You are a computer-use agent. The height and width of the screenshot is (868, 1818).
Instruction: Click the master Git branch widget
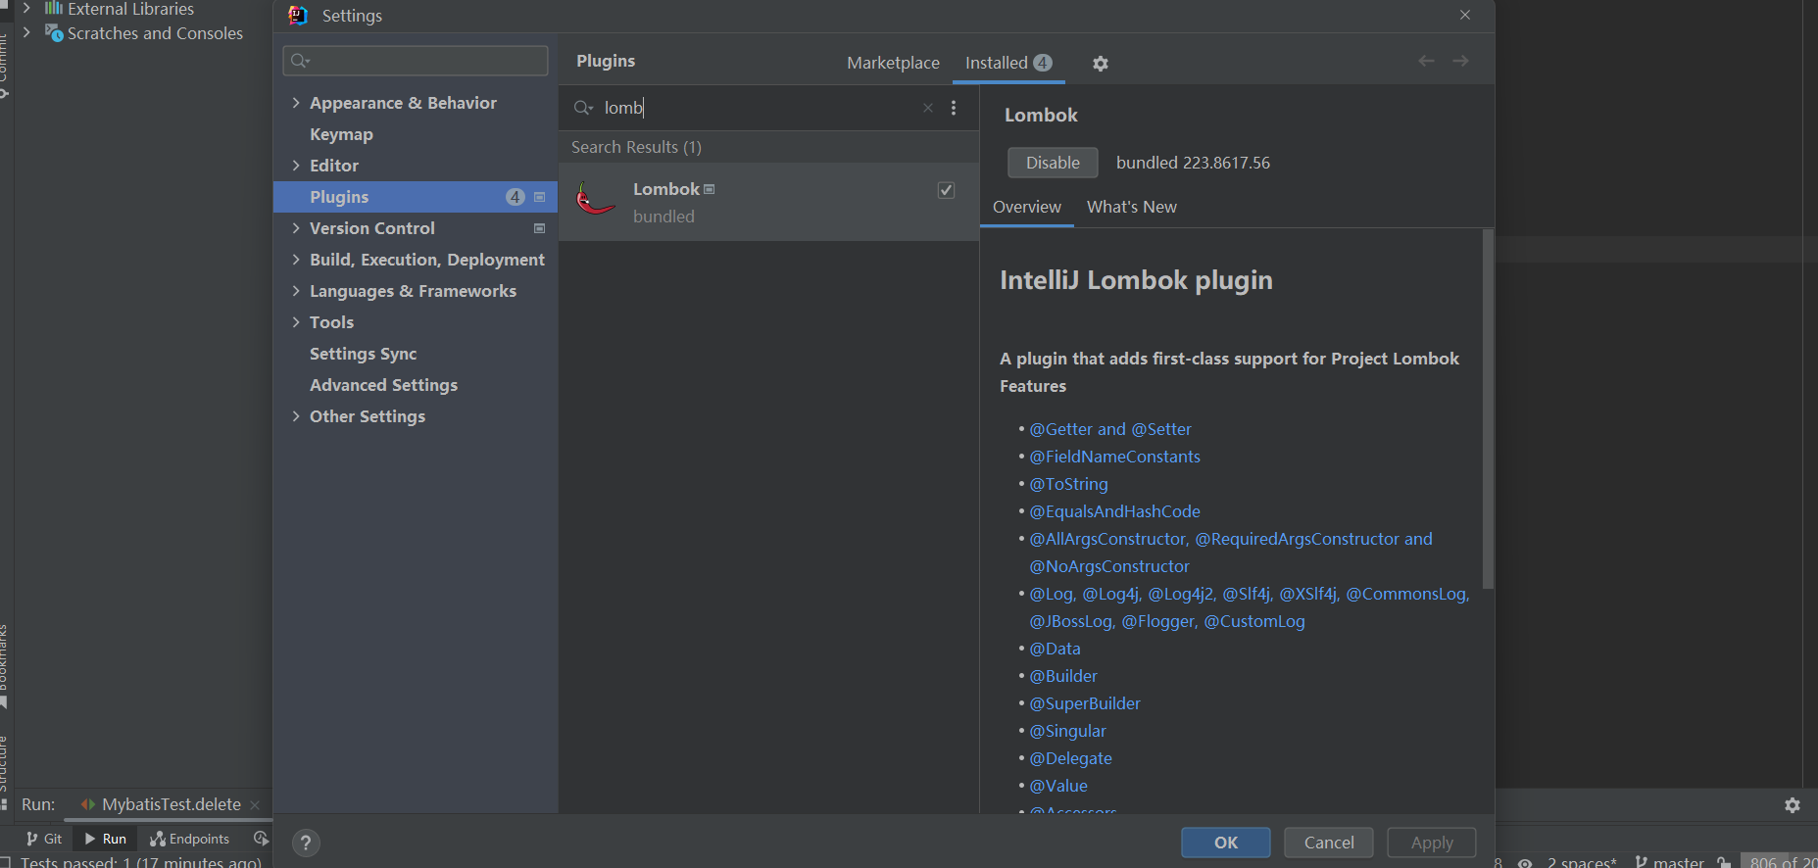pos(1670,862)
